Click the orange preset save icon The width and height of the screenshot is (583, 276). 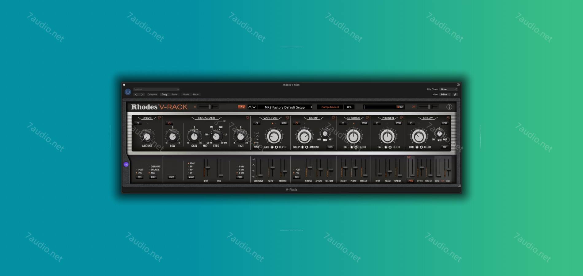click(x=241, y=107)
